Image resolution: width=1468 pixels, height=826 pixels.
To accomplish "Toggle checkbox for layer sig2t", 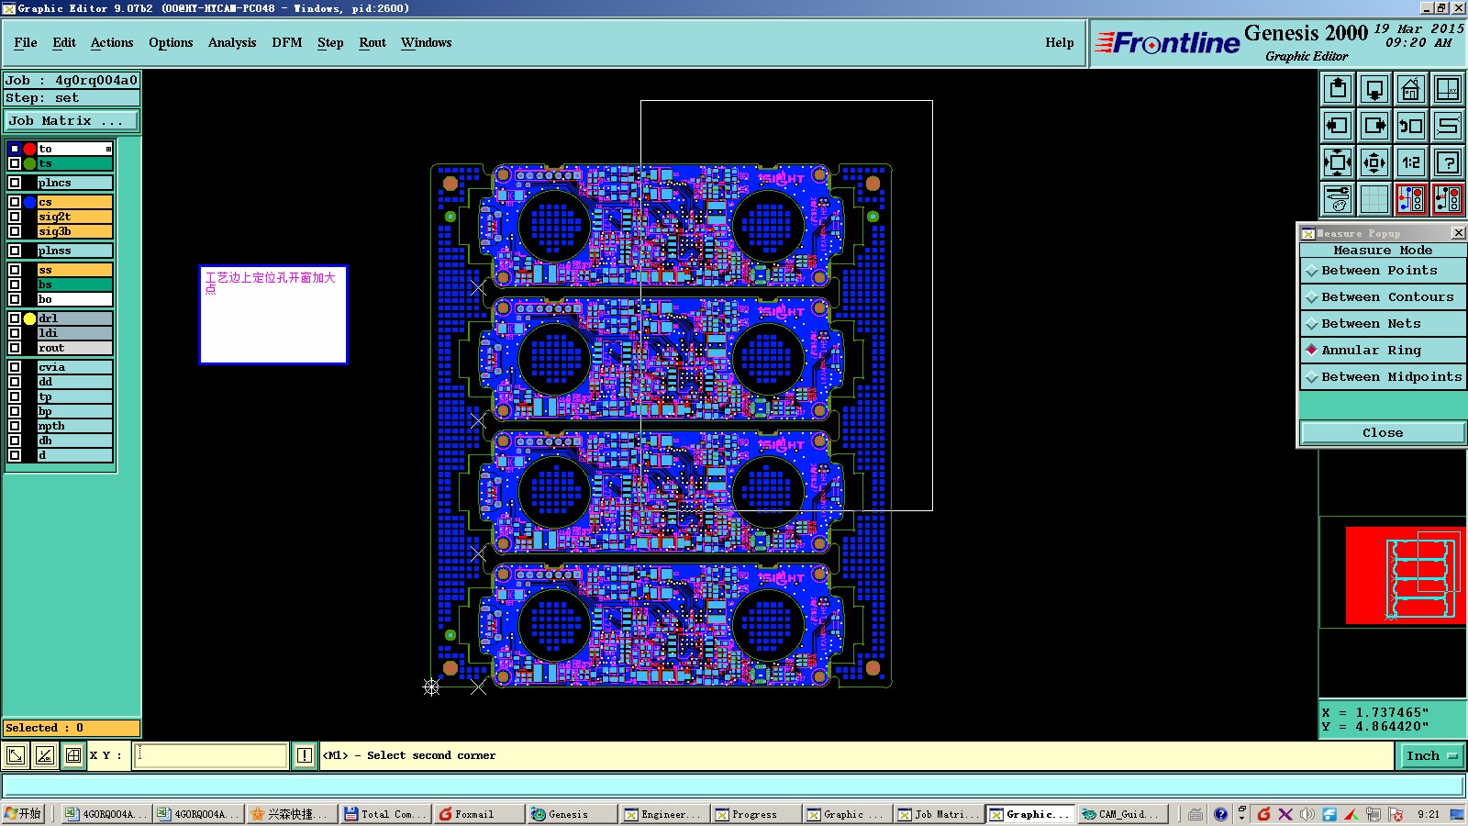I will 15,217.
